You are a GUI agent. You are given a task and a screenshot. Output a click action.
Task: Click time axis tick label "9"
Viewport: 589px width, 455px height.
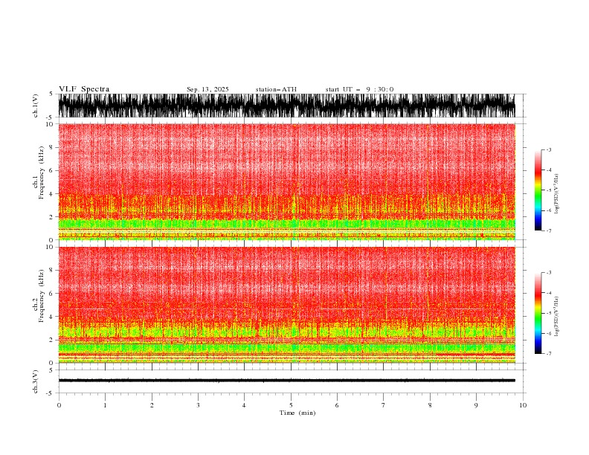[x=476, y=405]
